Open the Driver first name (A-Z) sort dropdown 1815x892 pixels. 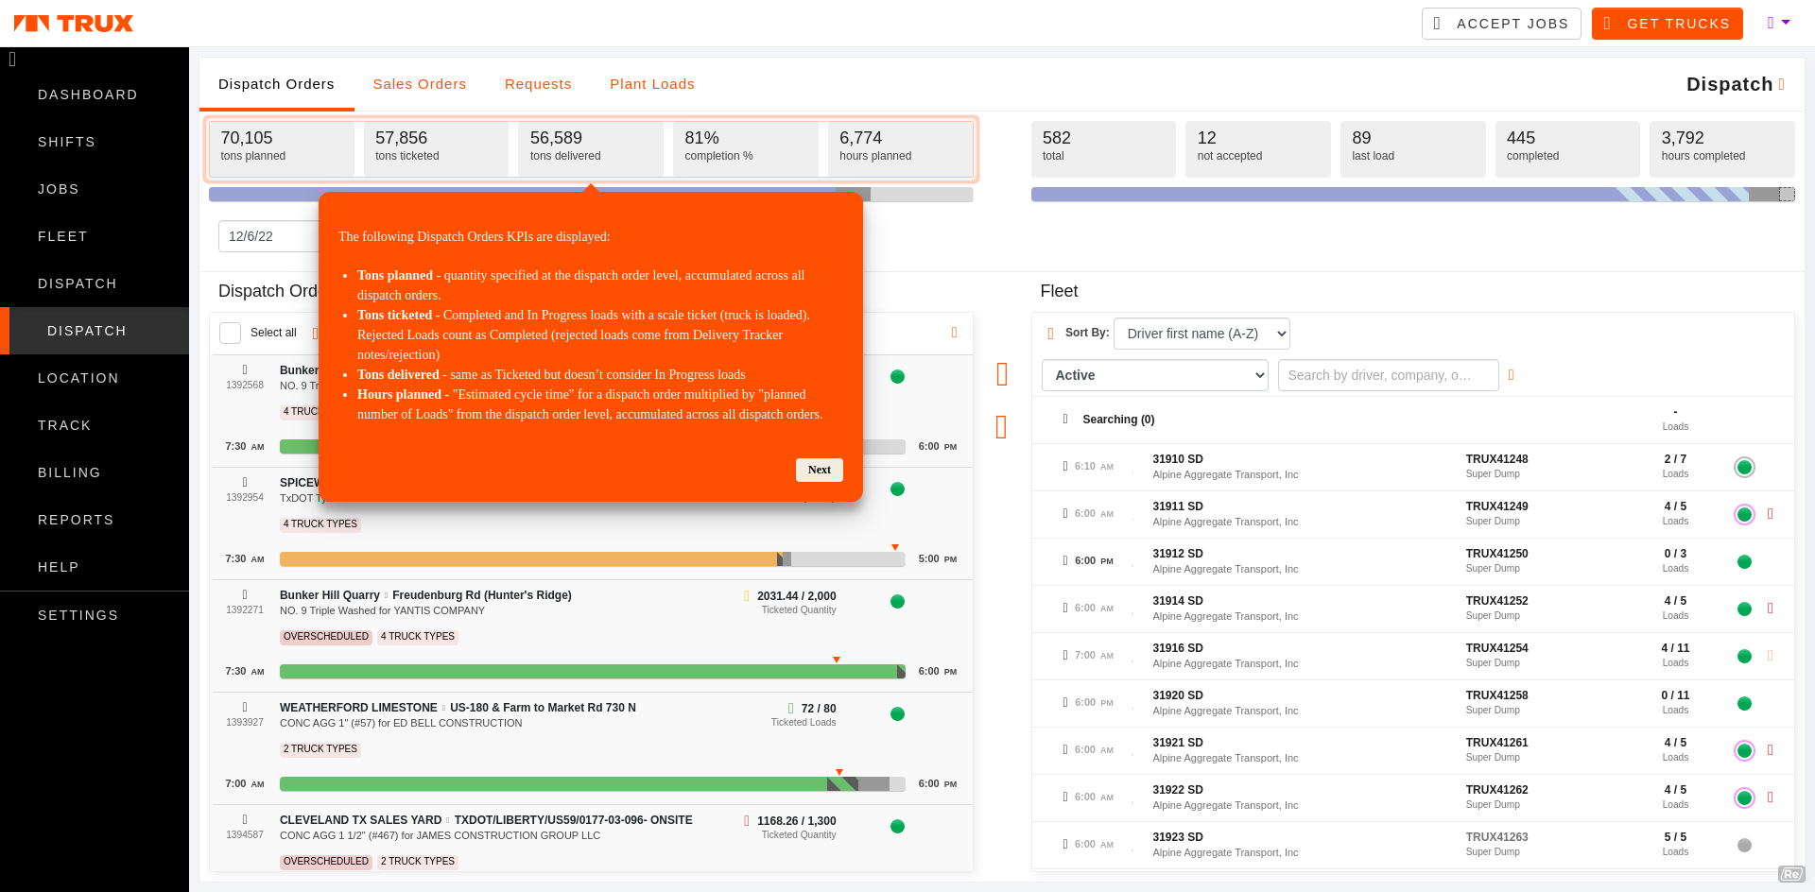[x=1201, y=334]
